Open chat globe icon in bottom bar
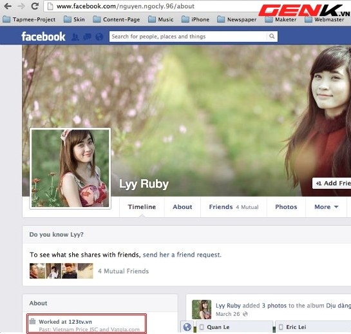Image resolution: width=351 pixels, height=334 pixels. [x=187, y=327]
